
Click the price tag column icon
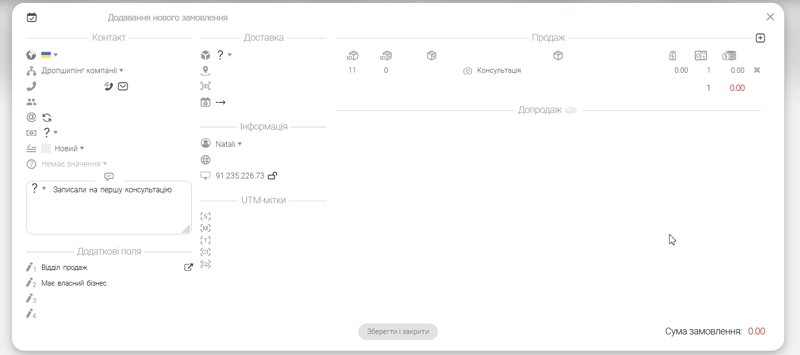[673, 56]
